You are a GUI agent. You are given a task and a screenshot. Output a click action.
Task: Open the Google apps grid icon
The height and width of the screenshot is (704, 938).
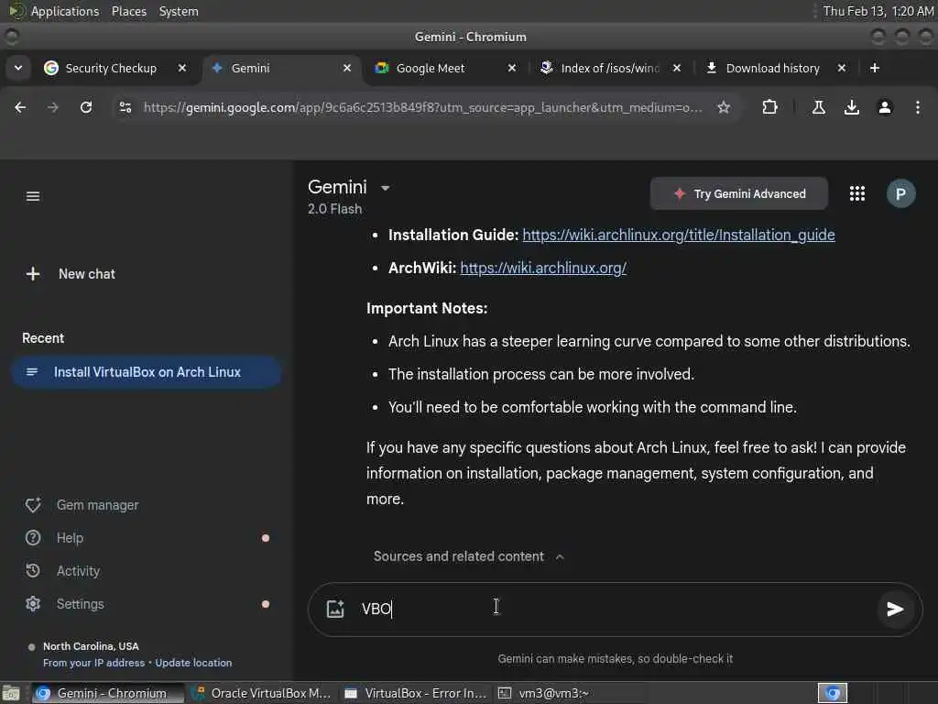[857, 193]
